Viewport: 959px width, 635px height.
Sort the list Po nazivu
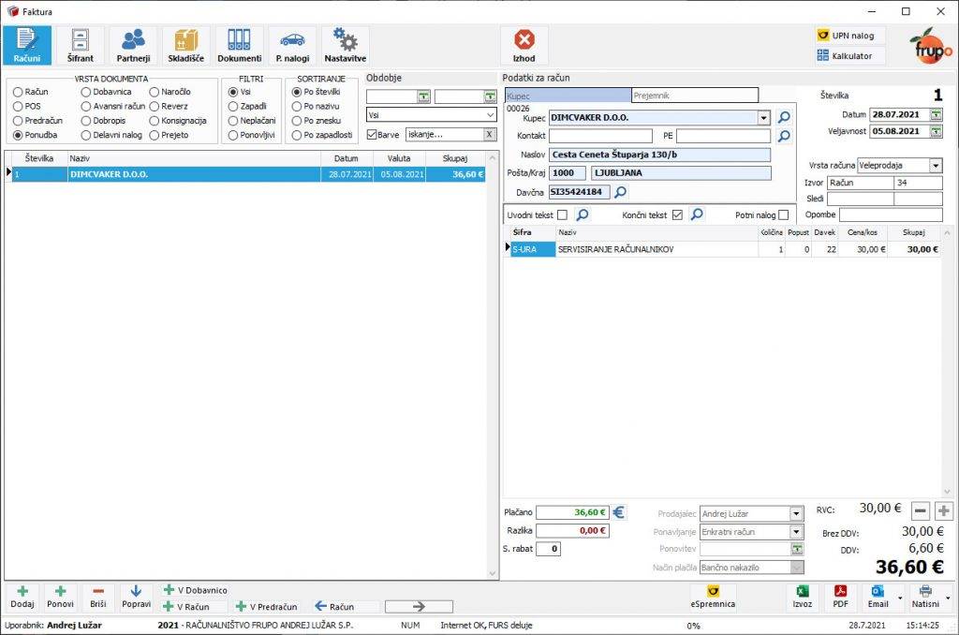tap(316, 107)
